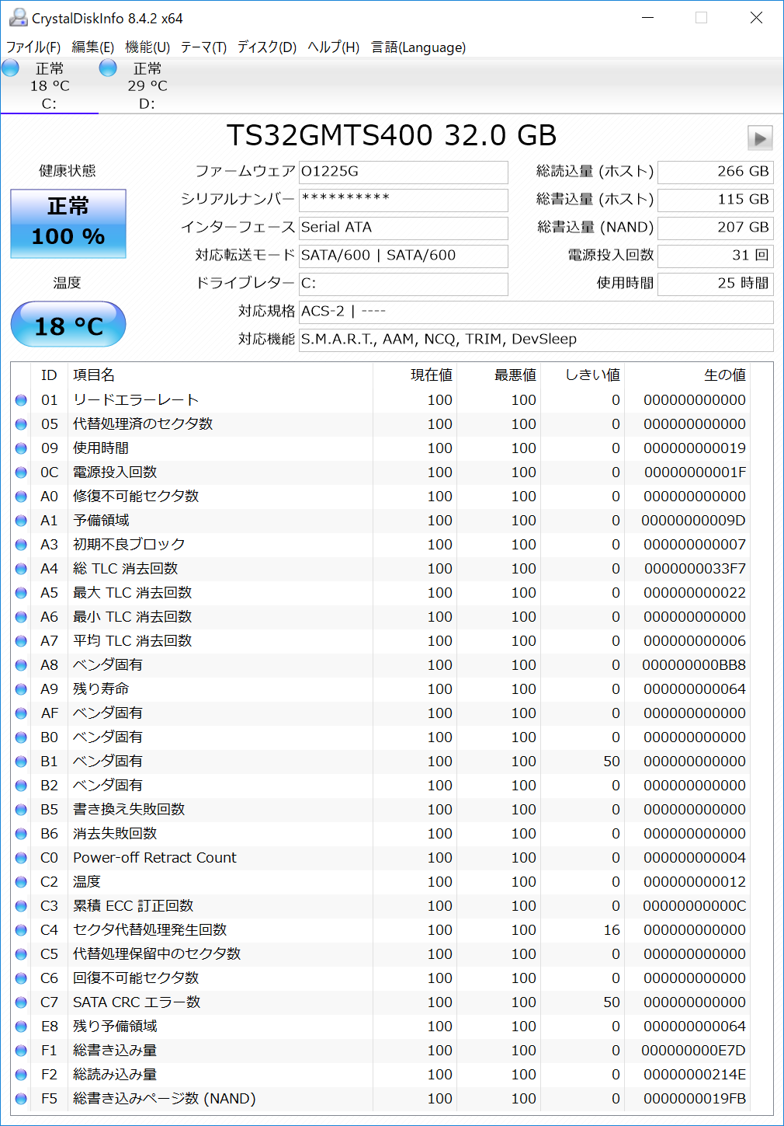Image resolution: width=784 pixels, height=1126 pixels.
Task: Click the CrystalDiskInfo app icon in title bar
Action: click(x=17, y=17)
